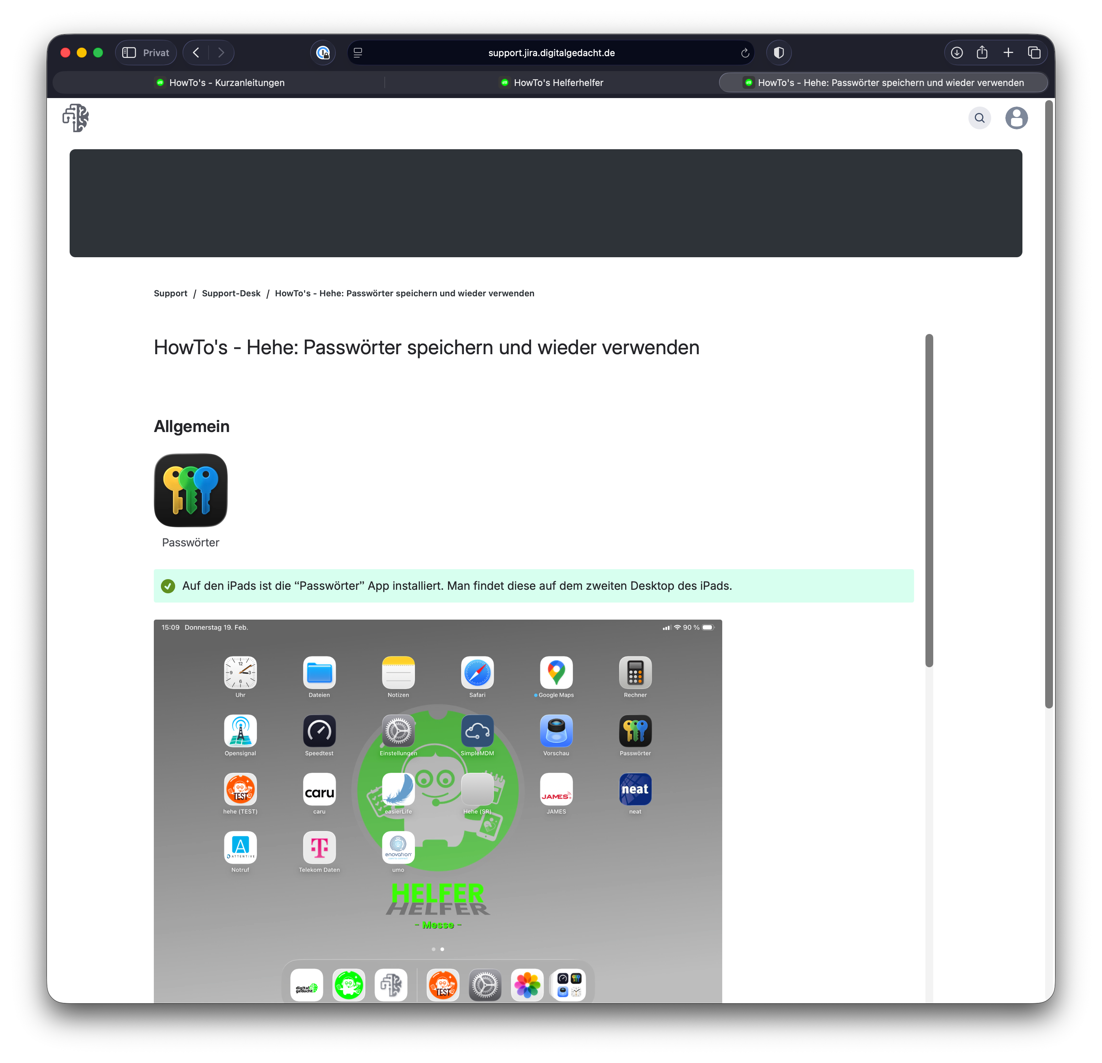
Task: Click the large Passwörter keys app image
Action: (x=191, y=490)
